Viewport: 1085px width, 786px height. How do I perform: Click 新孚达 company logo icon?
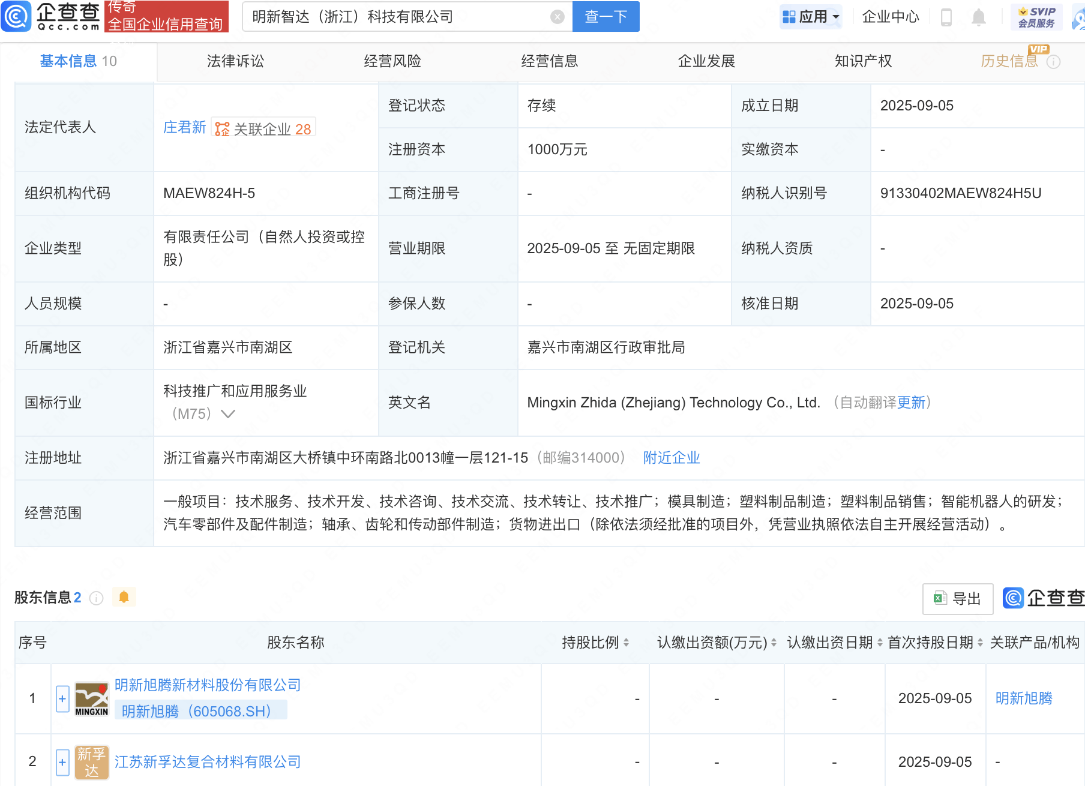[91, 762]
